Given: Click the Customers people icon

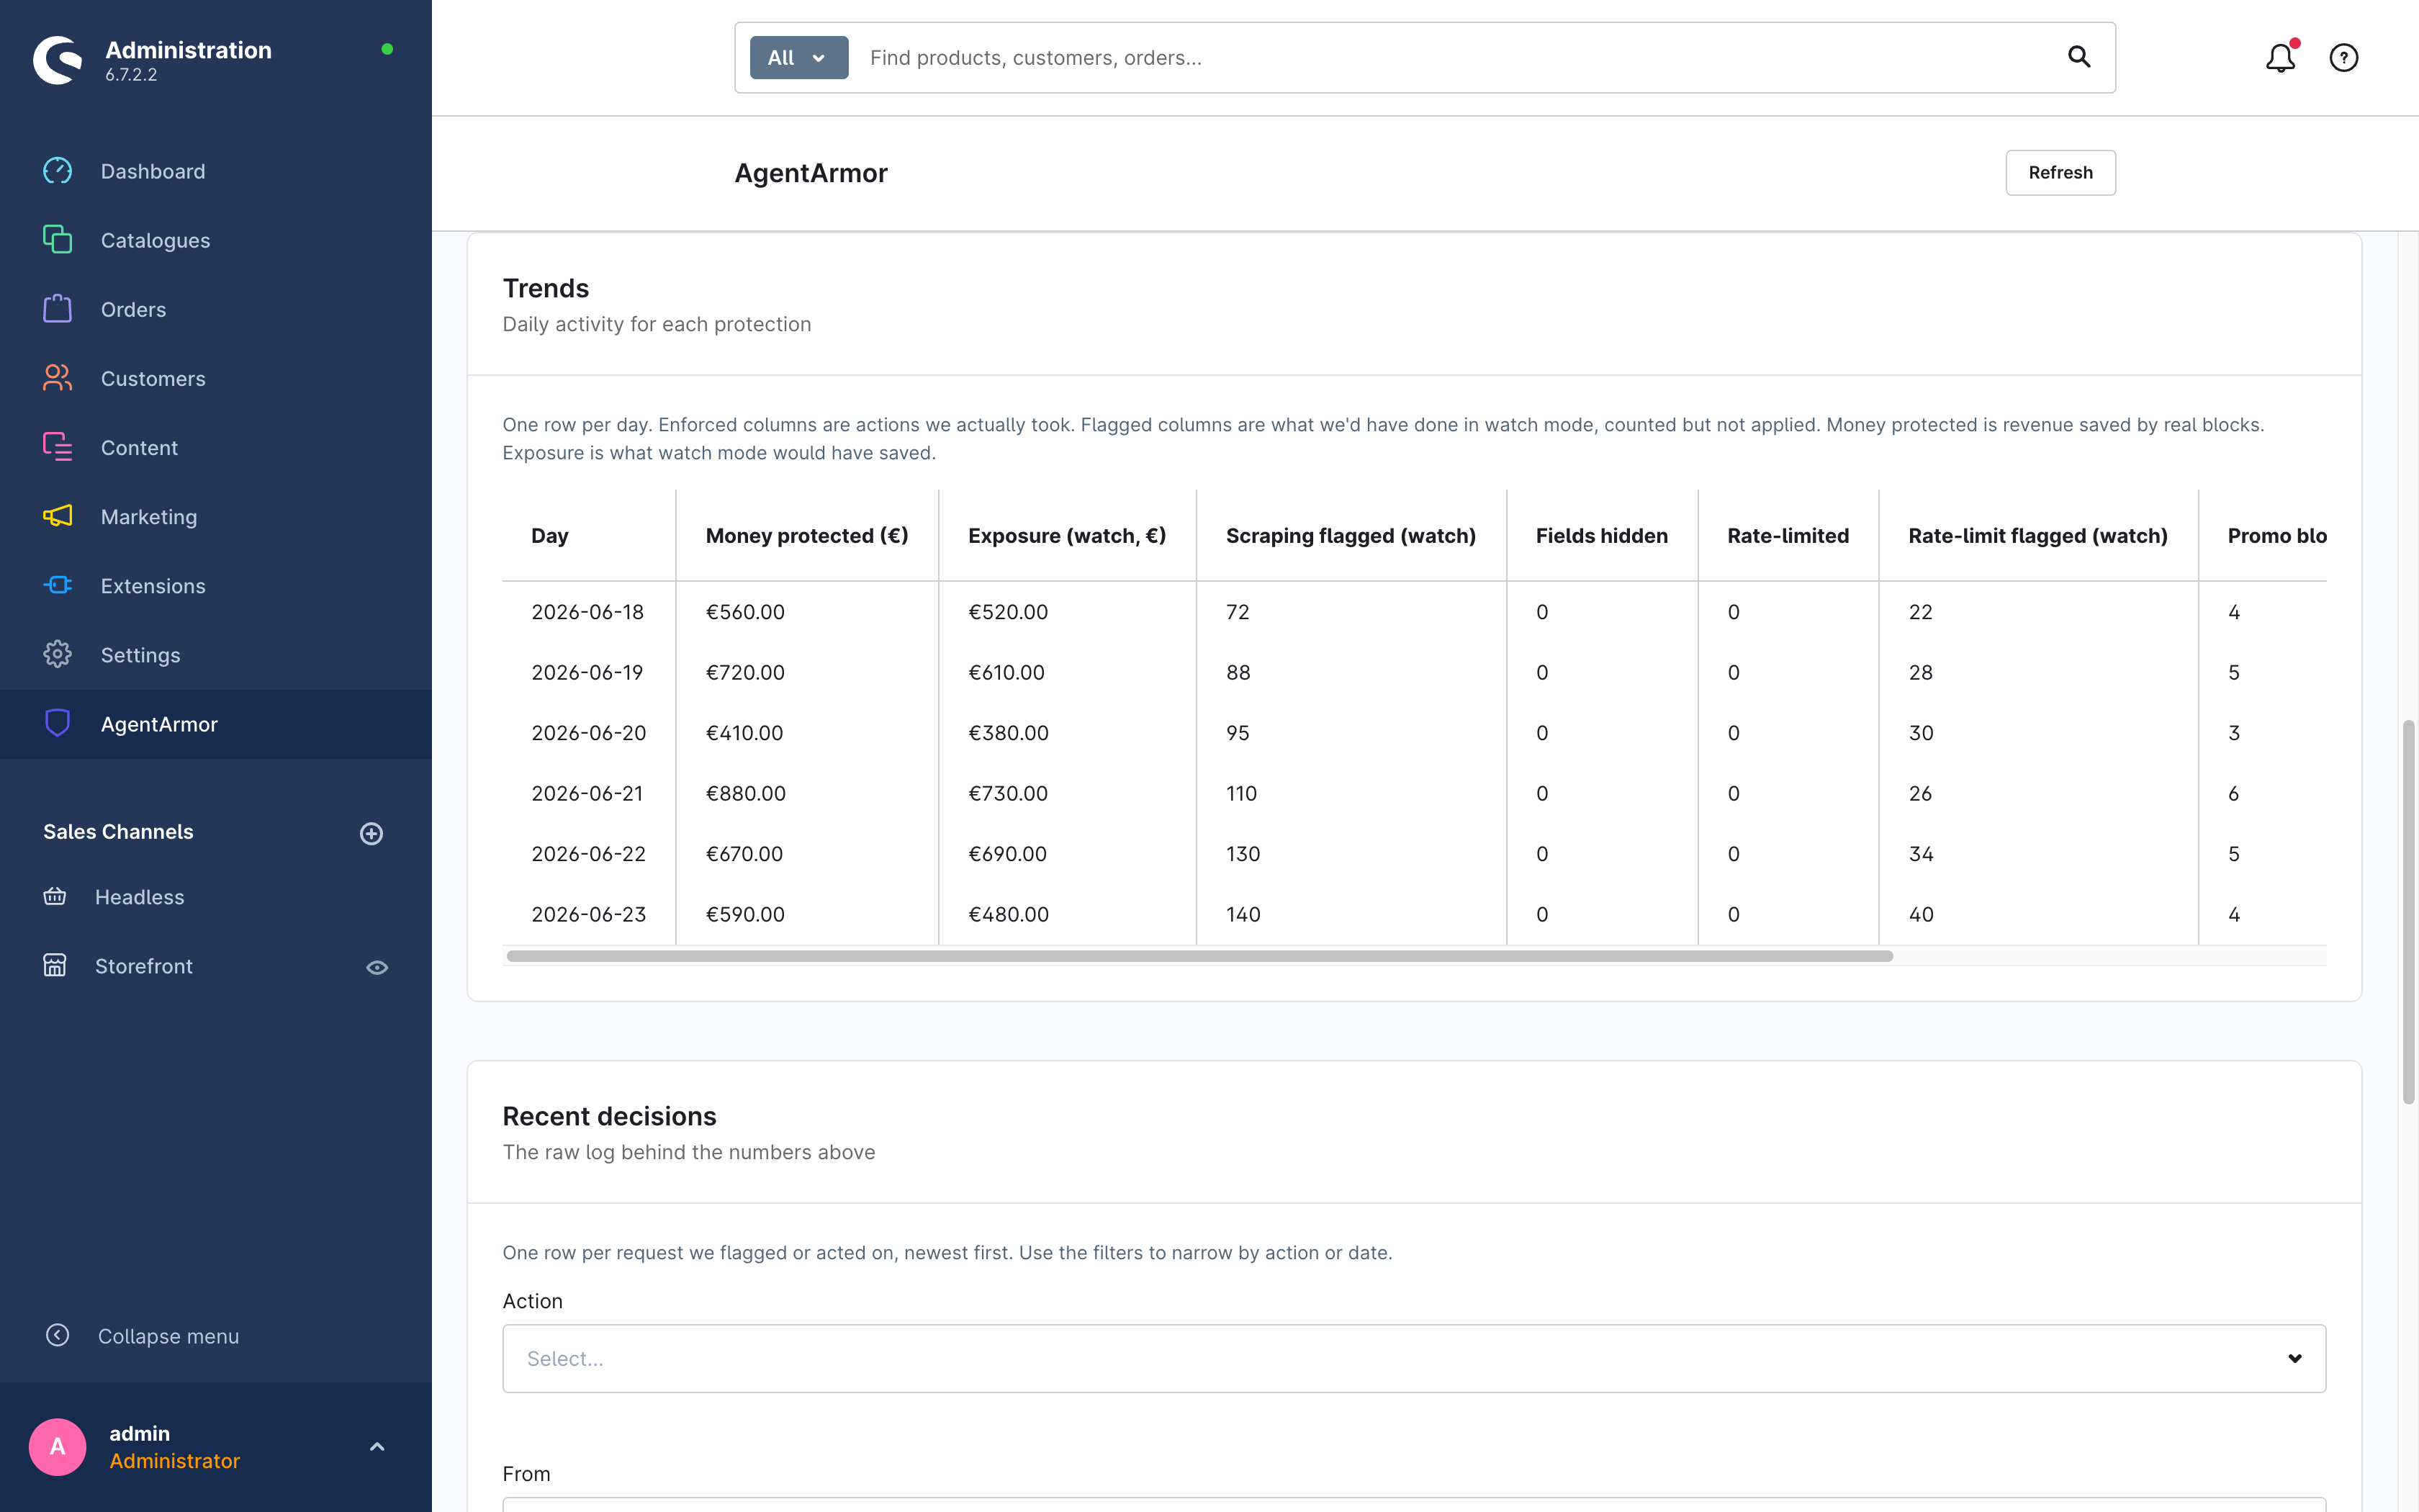Looking at the screenshot, I should tap(57, 378).
